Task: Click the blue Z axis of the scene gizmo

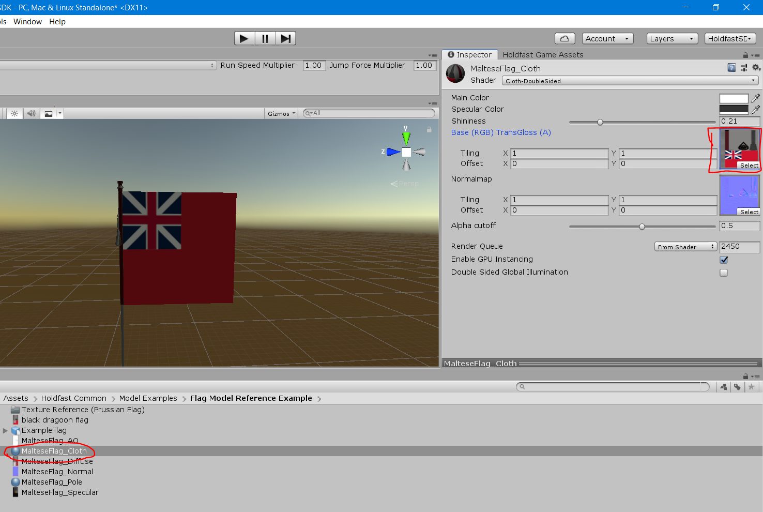Action: pos(393,152)
